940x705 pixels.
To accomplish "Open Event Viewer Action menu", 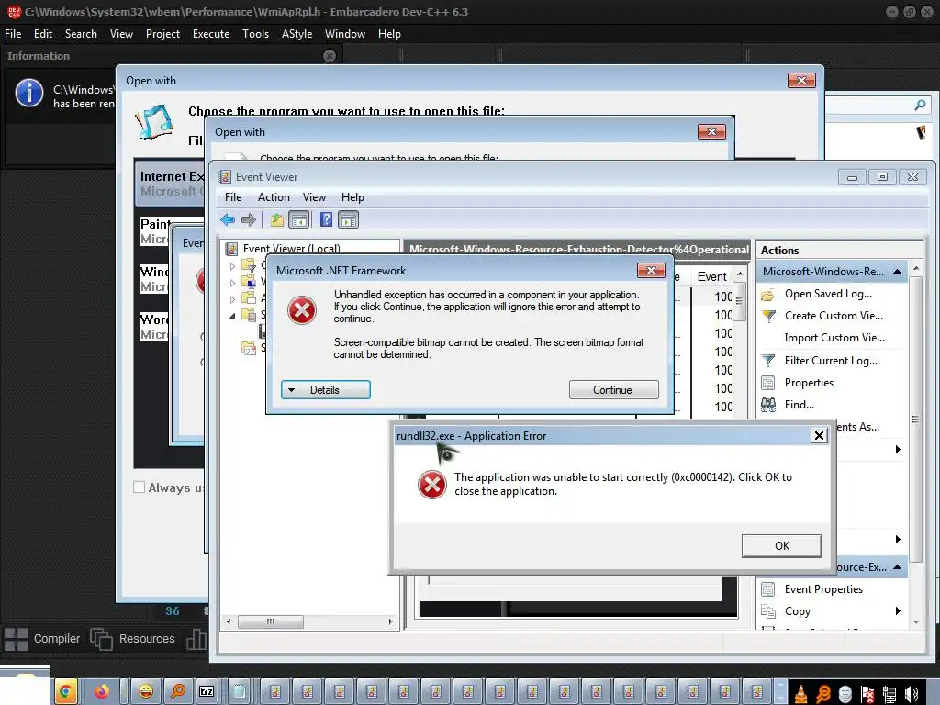I will point(274,197).
